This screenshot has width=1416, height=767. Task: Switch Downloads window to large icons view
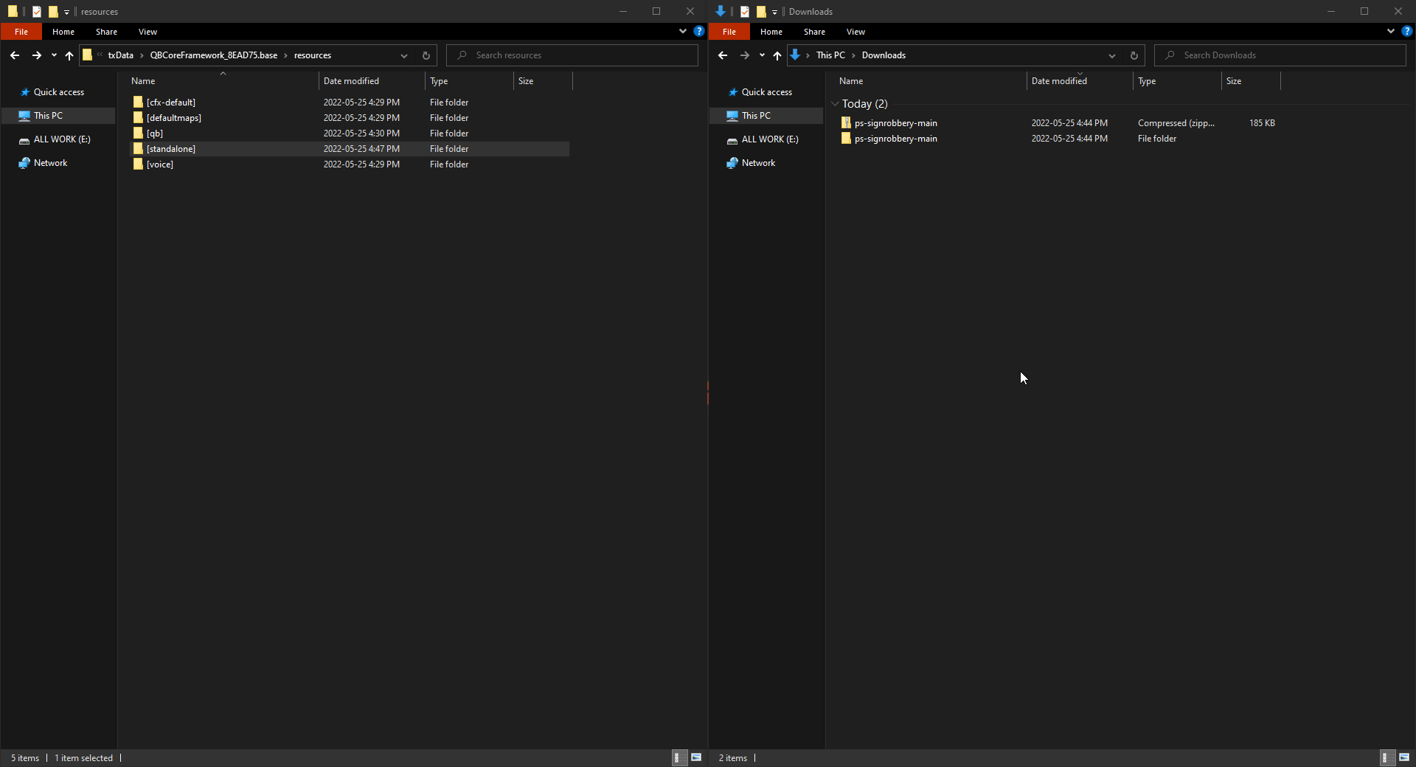[x=1404, y=757]
